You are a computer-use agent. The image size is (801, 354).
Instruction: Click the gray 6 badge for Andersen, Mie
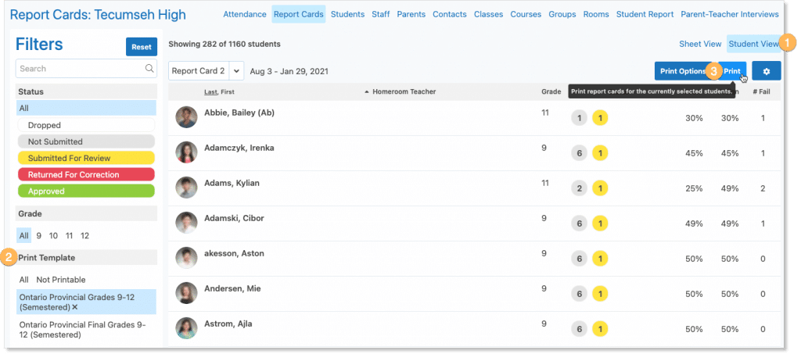[579, 295]
